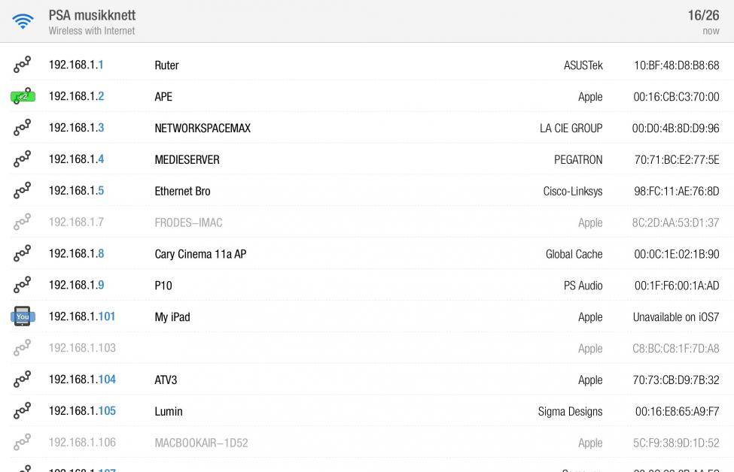
Task: Select IP address 192.168.1.103 row
Action: point(82,349)
